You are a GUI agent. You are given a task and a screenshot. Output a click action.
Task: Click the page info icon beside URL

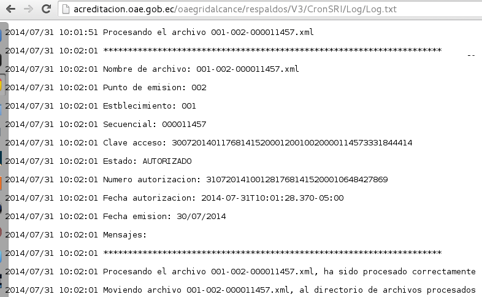66,9
